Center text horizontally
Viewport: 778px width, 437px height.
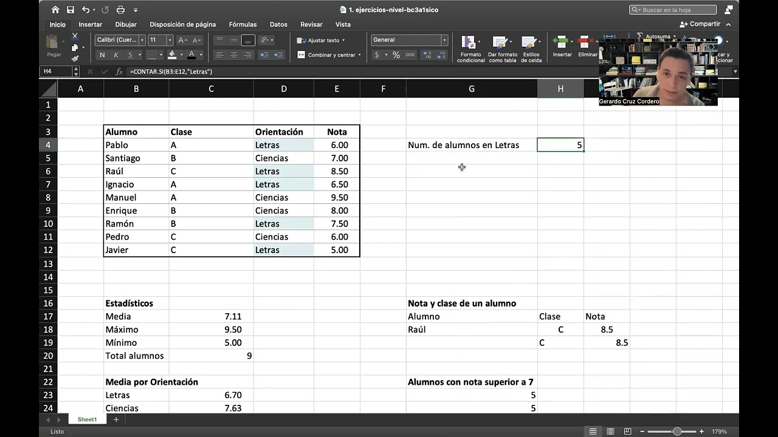pyautogui.click(x=233, y=55)
